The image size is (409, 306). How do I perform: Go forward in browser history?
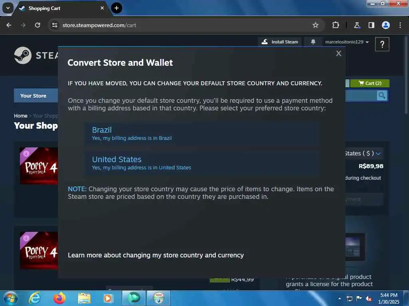[23, 25]
